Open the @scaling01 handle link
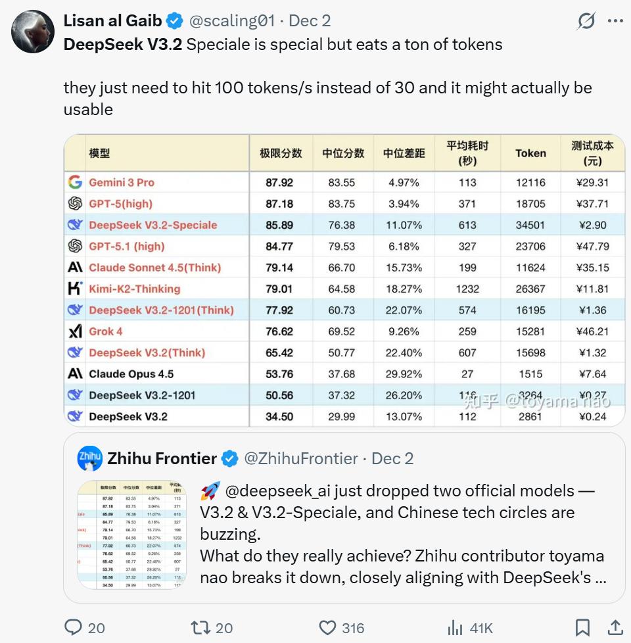Image resolution: width=631 pixels, height=643 pixels. pos(232,21)
